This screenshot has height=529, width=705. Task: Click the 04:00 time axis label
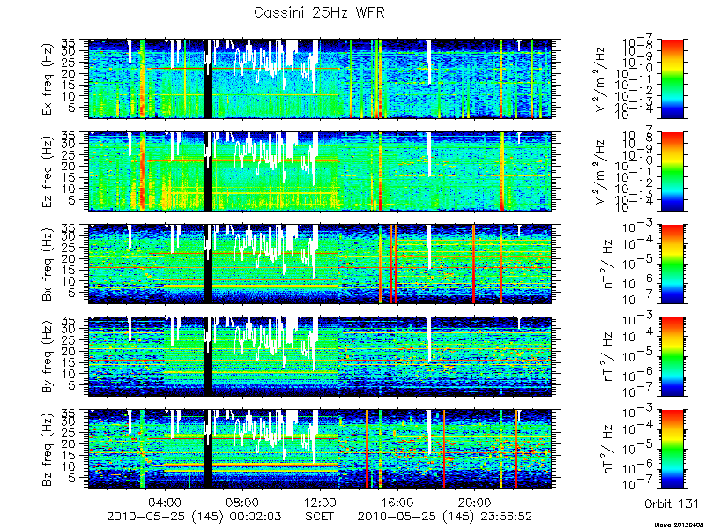click(x=166, y=502)
